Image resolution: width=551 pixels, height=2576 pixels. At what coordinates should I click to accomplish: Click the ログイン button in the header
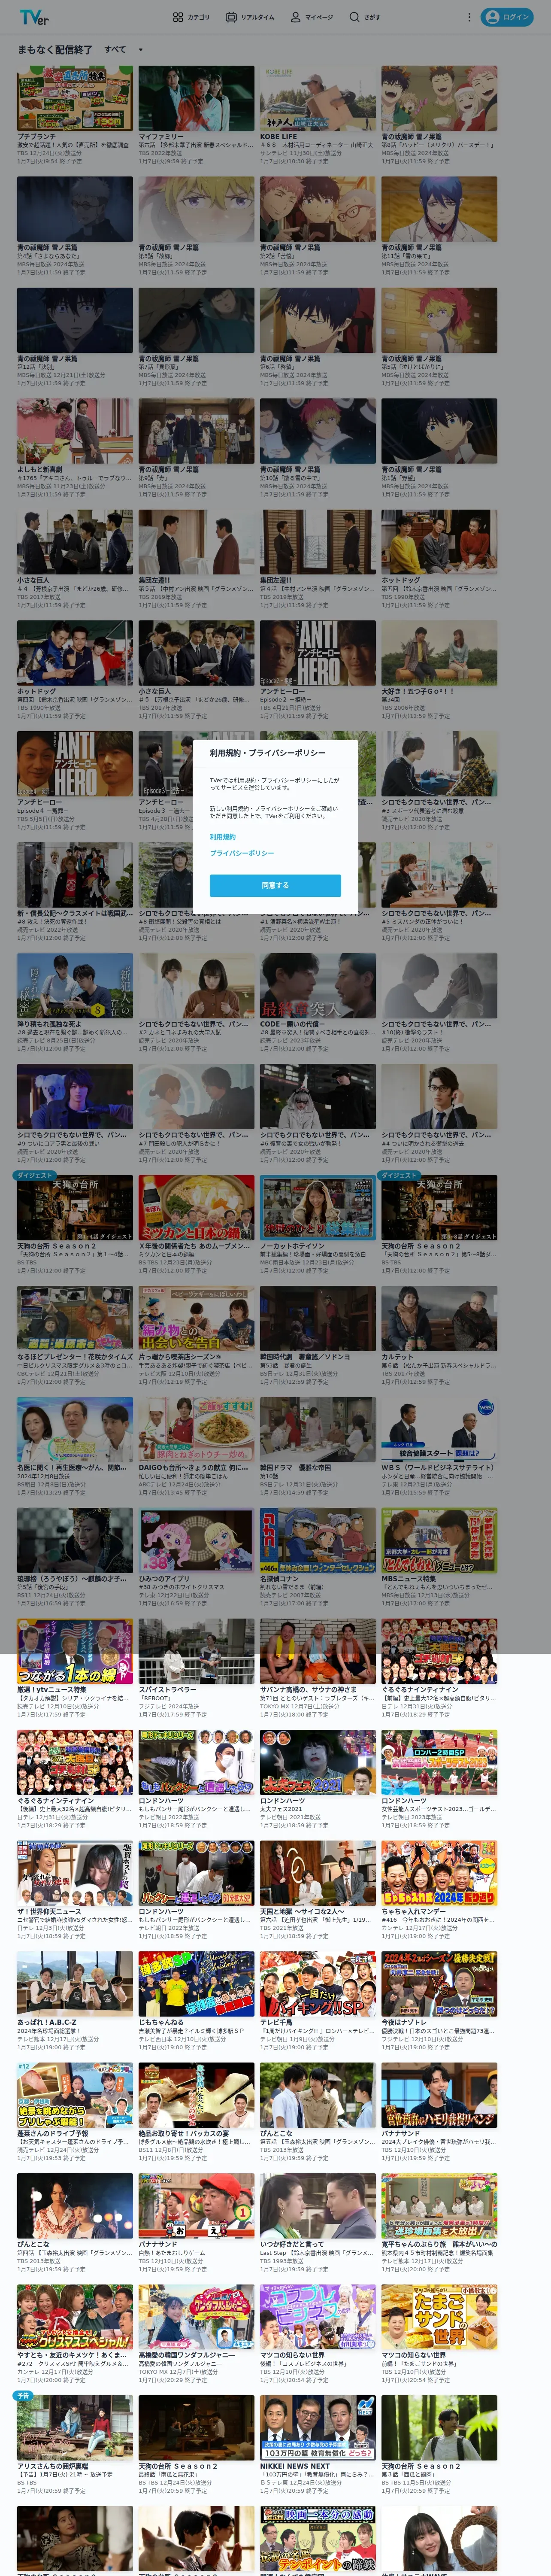click(x=507, y=17)
